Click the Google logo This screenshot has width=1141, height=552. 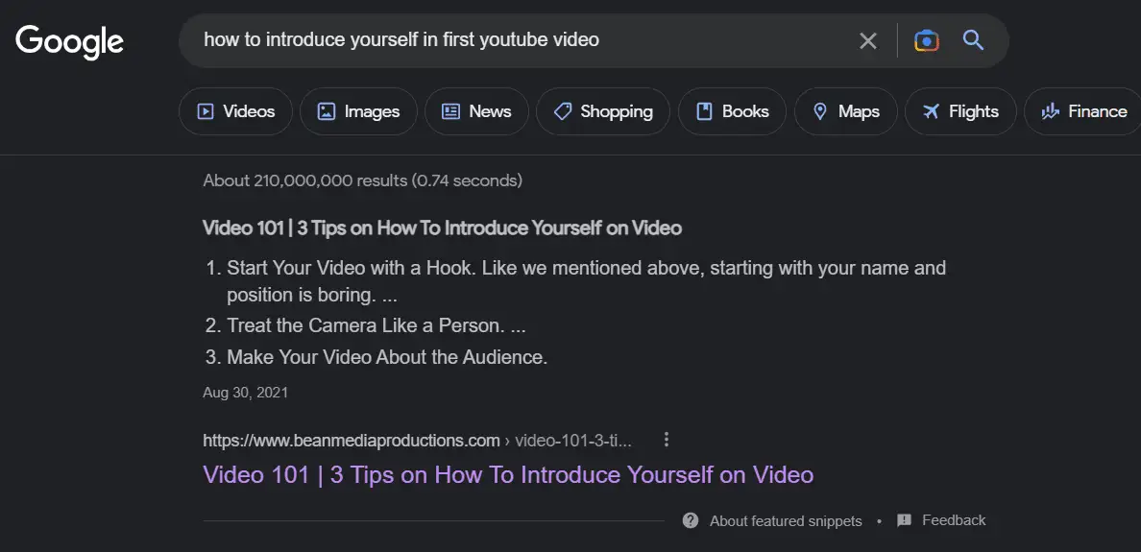[70, 40]
